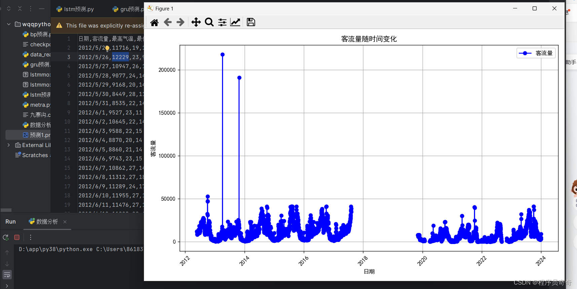Screen dimensions: 577x289
Task: Maximize the Figure 1 window
Action: pyautogui.click(x=535, y=8)
